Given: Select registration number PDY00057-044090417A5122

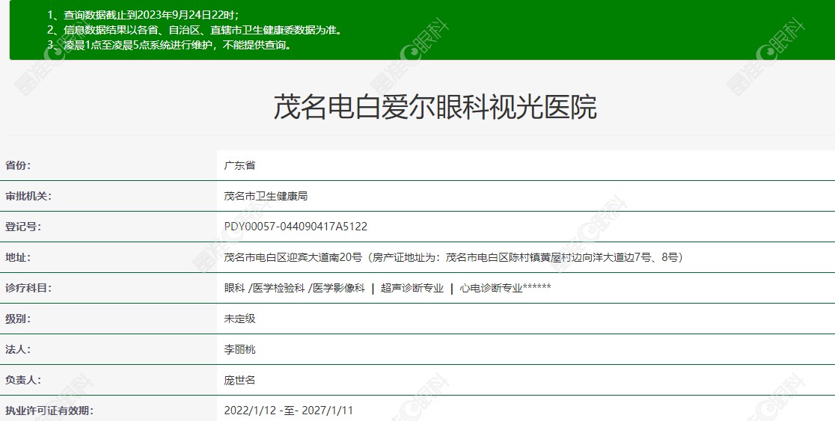Looking at the screenshot, I should pyautogui.click(x=296, y=227).
